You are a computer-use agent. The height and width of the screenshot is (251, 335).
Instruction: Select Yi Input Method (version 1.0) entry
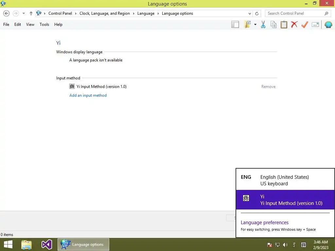click(x=101, y=86)
